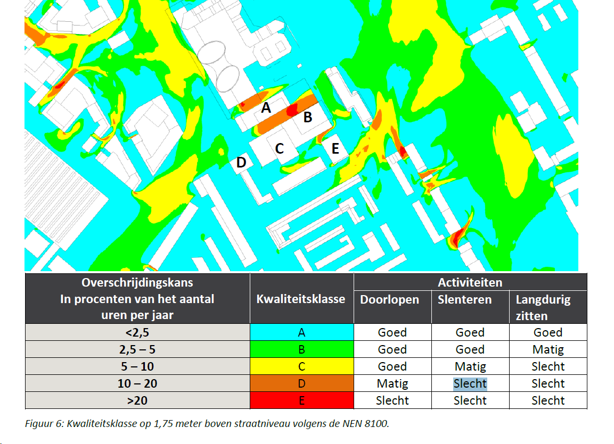Click 'Slecht' in Slenteren, row E
Screen dimensions: 614x444
pyautogui.click(x=470, y=400)
